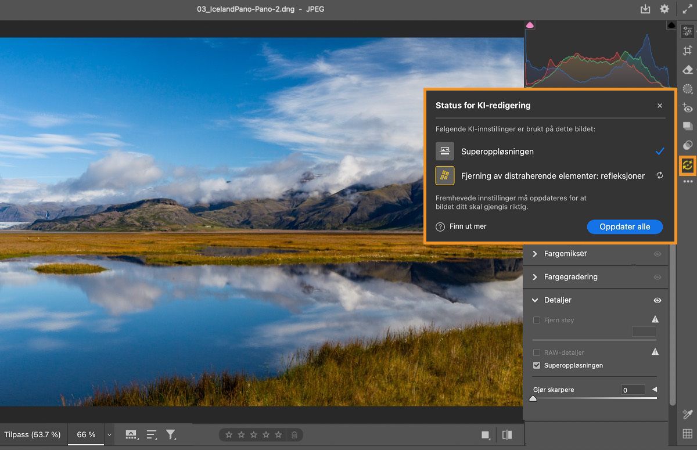Open the sort order icon
Viewport: 697px width, 450px height.
pos(152,434)
